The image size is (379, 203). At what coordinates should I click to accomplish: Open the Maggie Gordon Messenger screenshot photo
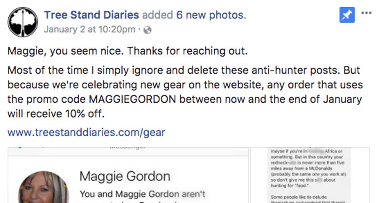tap(128, 175)
